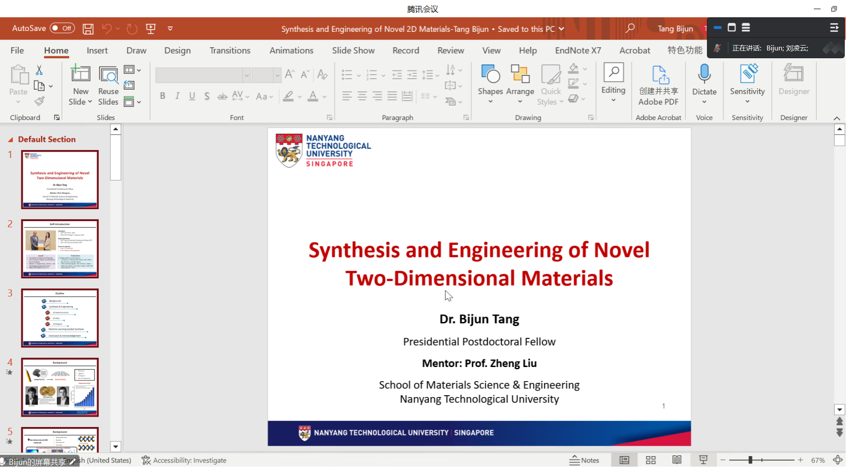Select slide 3 Outline thumbnail
This screenshot has height=468, width=847.
pyautogui.click(x=60, y=318)
